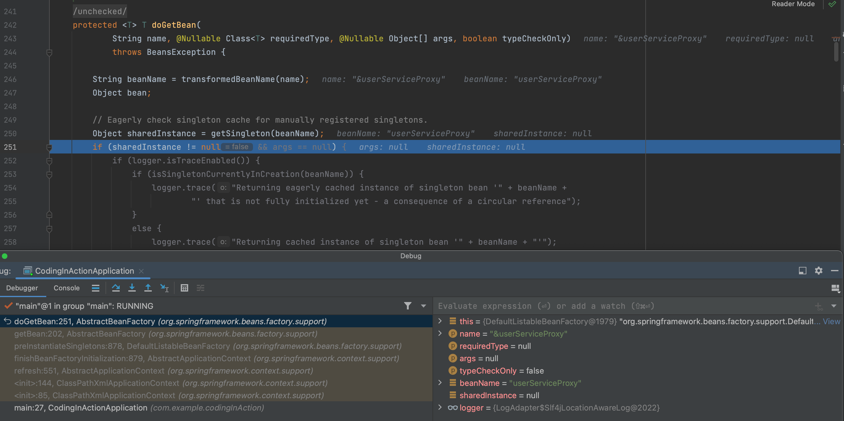The height and width of the screenshot is (421, 844).
Task: Click the layout settings icon at right
Action: 835,288
